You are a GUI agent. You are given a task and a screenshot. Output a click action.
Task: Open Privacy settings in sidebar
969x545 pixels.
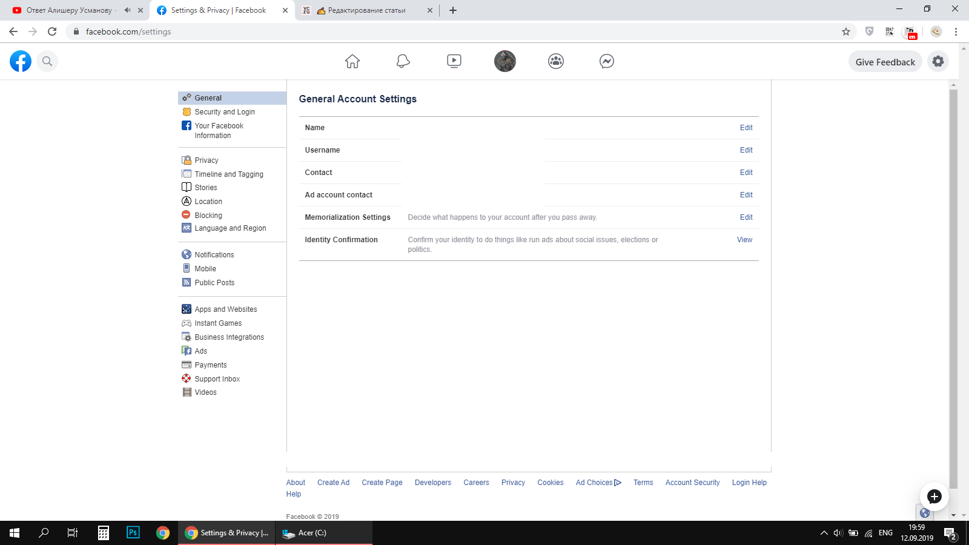206,160
